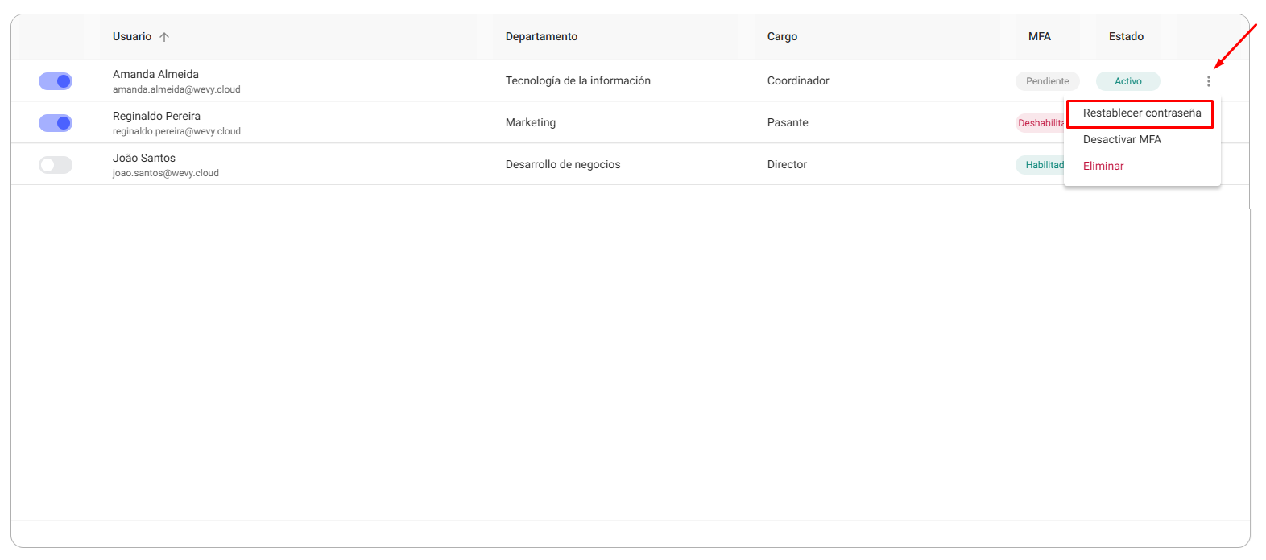Click the sort arrow beside Usuario

(164, 37)
